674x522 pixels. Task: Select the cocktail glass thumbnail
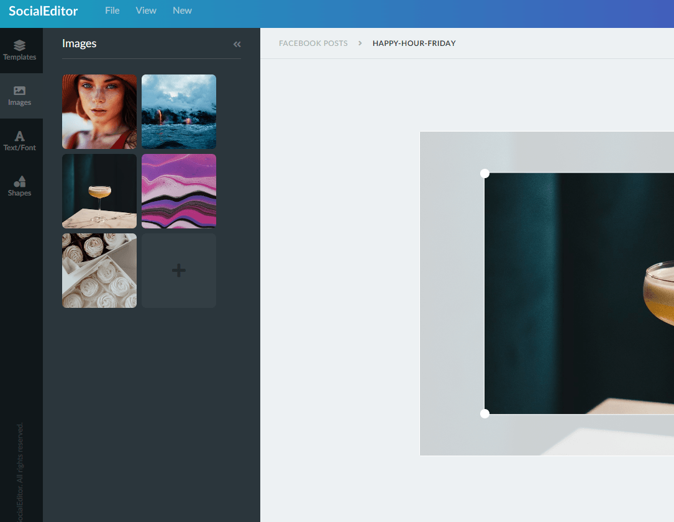tap(99, 191)
